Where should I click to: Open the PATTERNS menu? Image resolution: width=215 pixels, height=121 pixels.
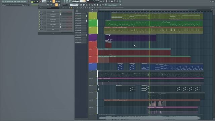(x=11, y=1)
